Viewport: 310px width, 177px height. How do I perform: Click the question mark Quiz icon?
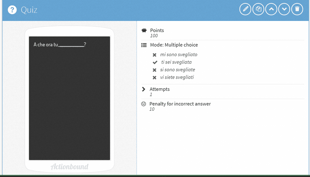(x=12, y=10)
